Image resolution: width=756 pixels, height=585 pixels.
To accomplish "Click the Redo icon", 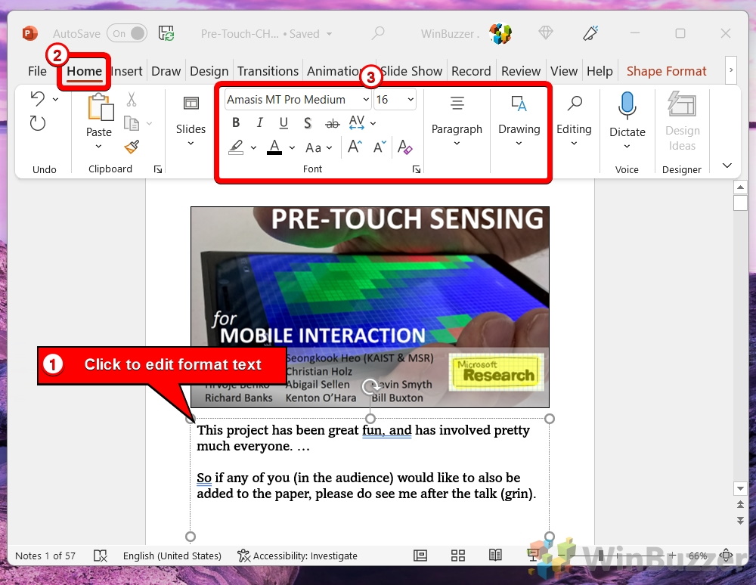I will pyautogui.click(x=37, y=123).
